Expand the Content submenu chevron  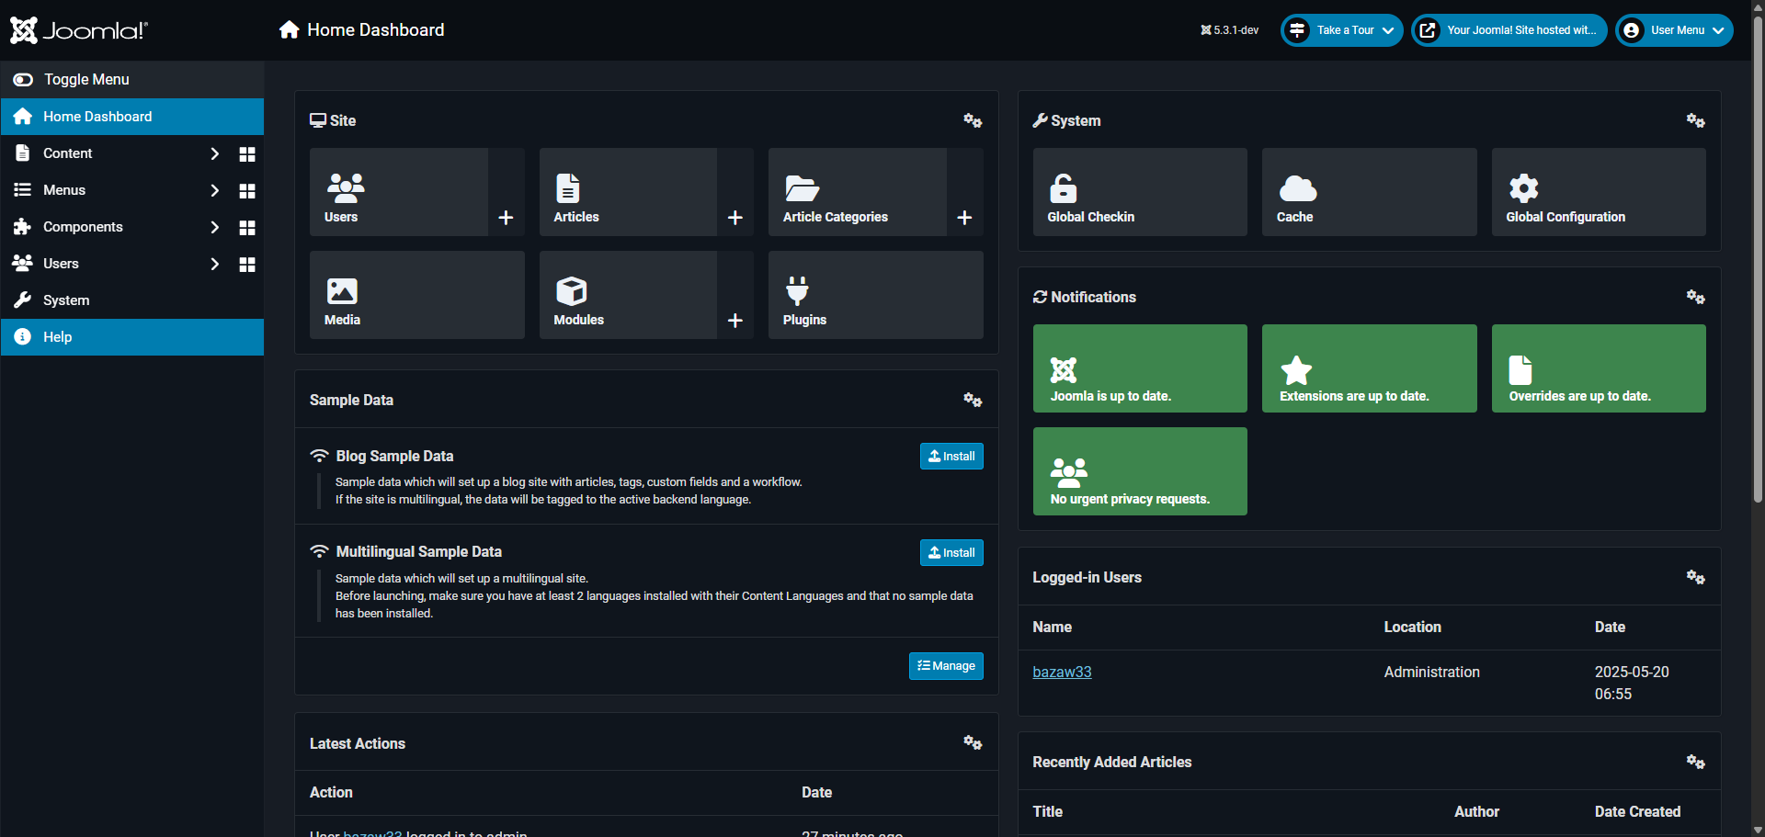[x=214, y=153]
